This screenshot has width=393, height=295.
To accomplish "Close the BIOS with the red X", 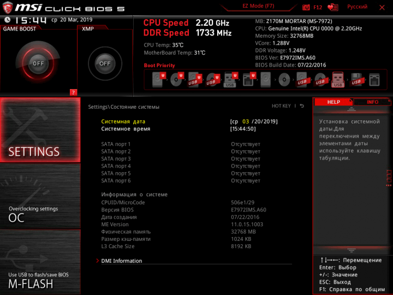I will pyautogui.click(x=382, y=8).
